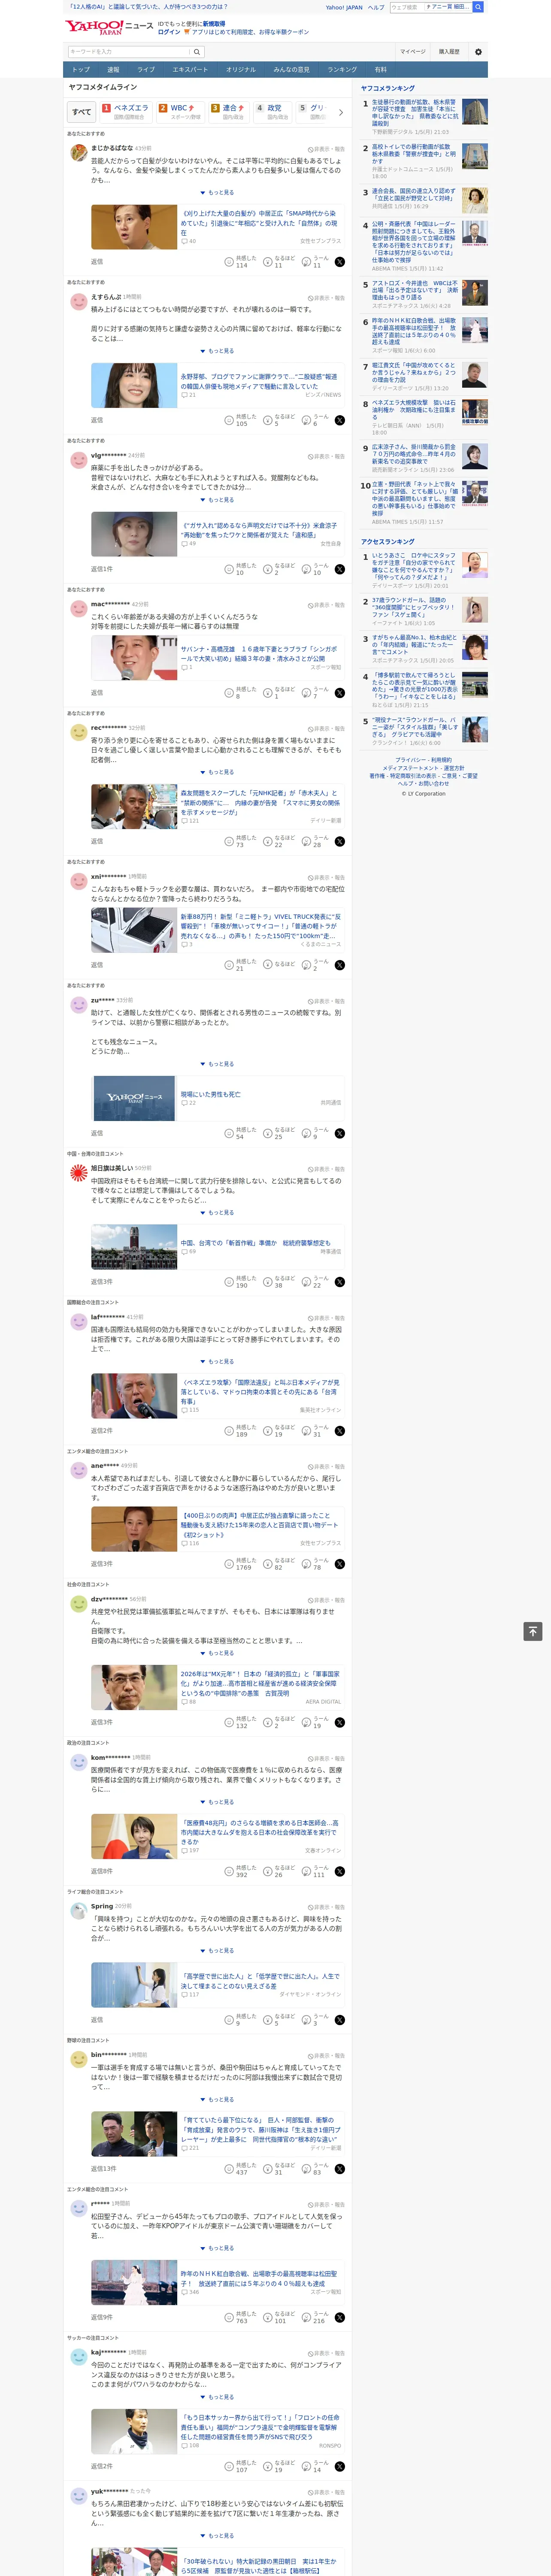Click 返信 under まじかるばなな's comment
Viewport: 551px width, 2576px height.
[97, 262]
